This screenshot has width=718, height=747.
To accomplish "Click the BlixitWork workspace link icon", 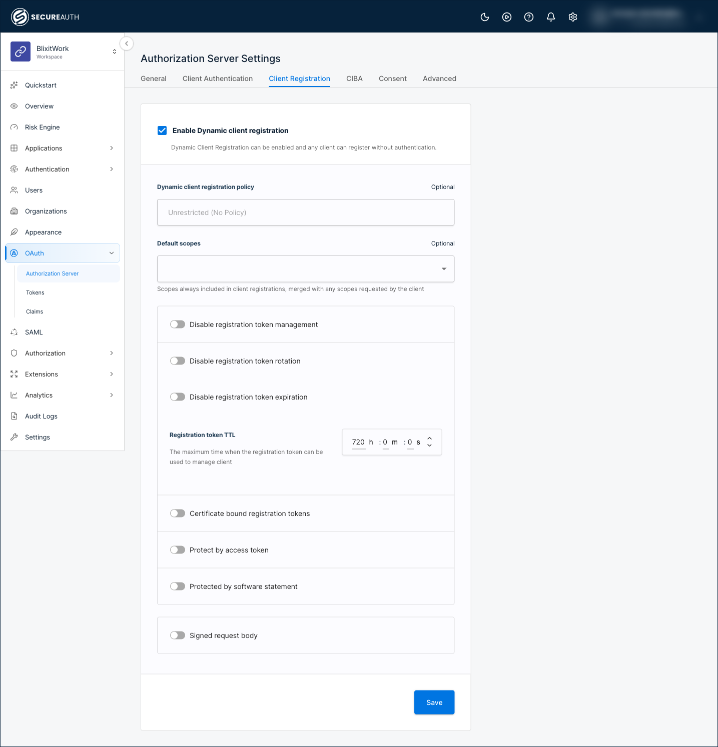I will tap(21, 51).
